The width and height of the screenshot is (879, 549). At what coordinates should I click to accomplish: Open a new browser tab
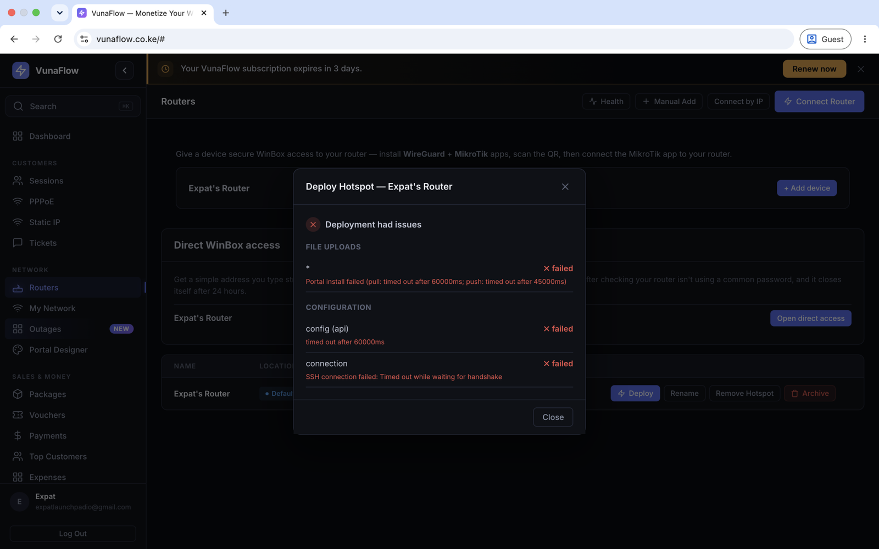click(226, 13)
